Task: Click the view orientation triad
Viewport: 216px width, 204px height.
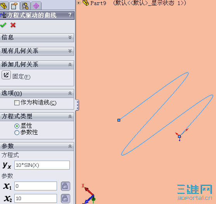Action: point(89,194)
